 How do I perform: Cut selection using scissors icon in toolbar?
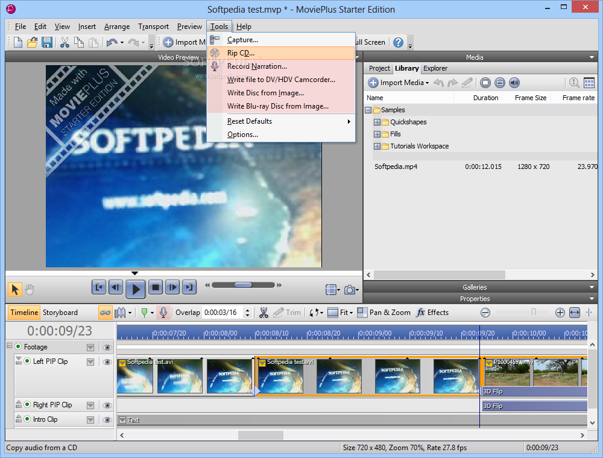[65, 42]
